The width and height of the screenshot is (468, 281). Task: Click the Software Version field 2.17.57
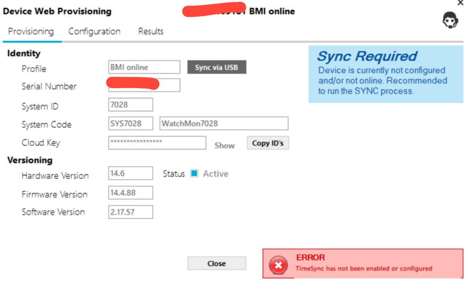[131, 212]
